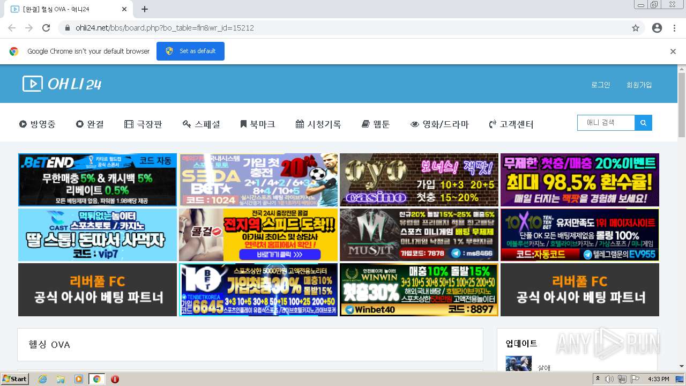Open the 웹툰 menu
This screenshot has height=386, width=686.
pyautogui.click(x=376, y=124)
